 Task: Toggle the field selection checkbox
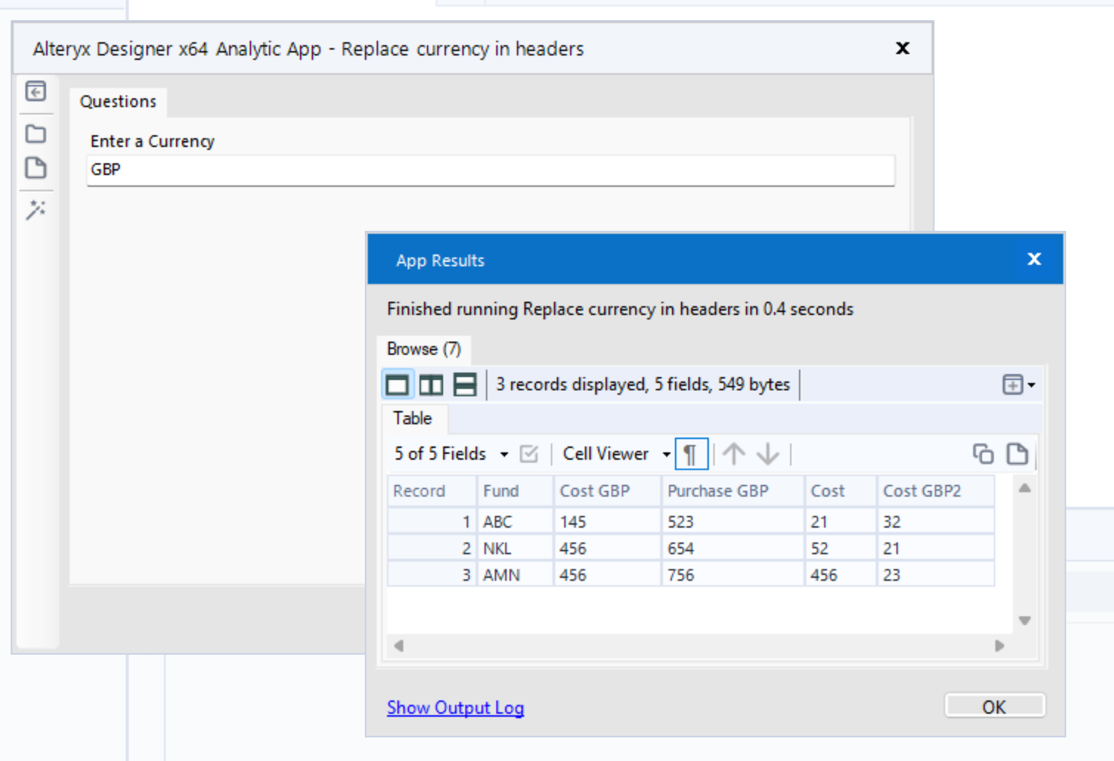click(x=529, y=453)
